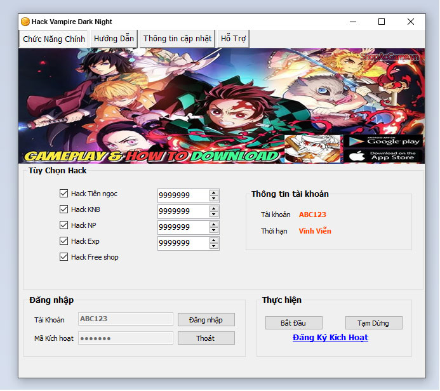The width and height of the screenshot is (440, 391).
Task: Minimize the Hack Vampire Dark Night window
Action: pos(353,22)
